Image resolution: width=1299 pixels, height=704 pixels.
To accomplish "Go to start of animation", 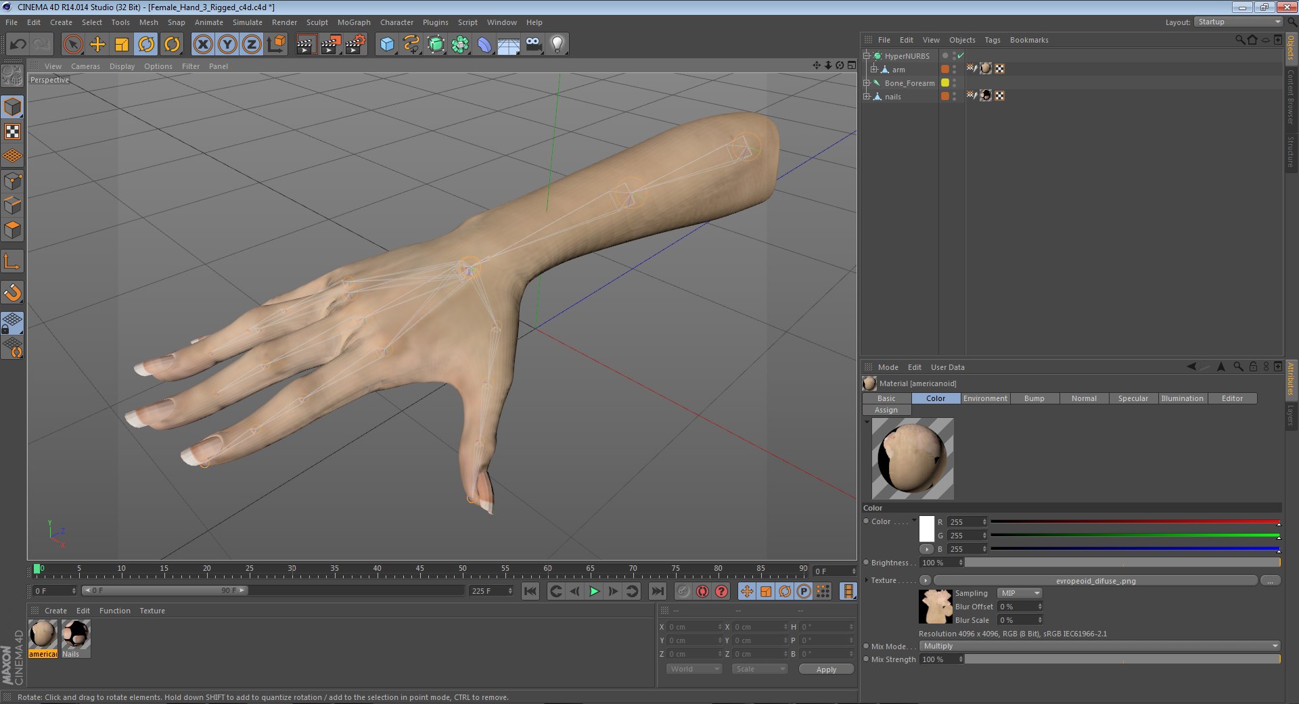I will [530, 592].
